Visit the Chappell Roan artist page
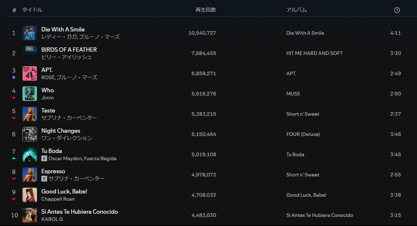417x226 pixels. tap(58, 199)
